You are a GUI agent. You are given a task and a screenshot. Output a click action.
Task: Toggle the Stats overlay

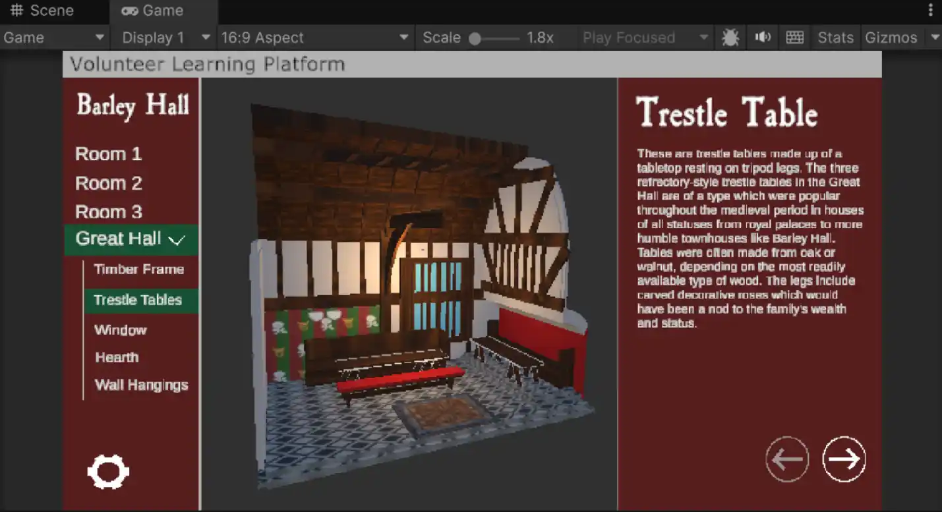(x=835, y=38)
